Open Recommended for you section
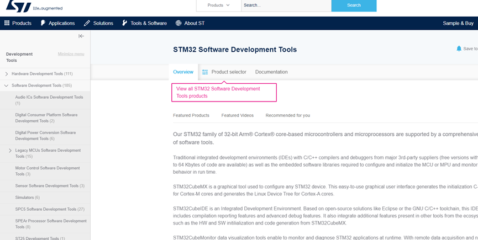The height and width of the screenshot is (240, 478). click(288, 115)
